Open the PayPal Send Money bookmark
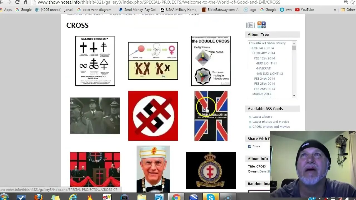The width and height of the screenshot is (356, 200). click(137, 10)
